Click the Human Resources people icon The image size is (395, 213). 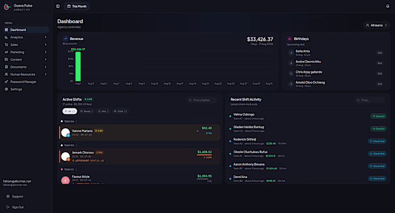[6, 74]
